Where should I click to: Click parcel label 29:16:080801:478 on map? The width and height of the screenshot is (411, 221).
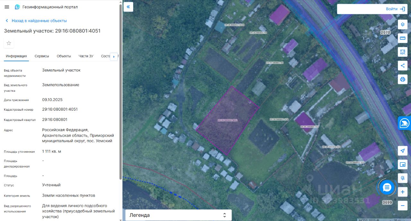click(x=279, y=119)
